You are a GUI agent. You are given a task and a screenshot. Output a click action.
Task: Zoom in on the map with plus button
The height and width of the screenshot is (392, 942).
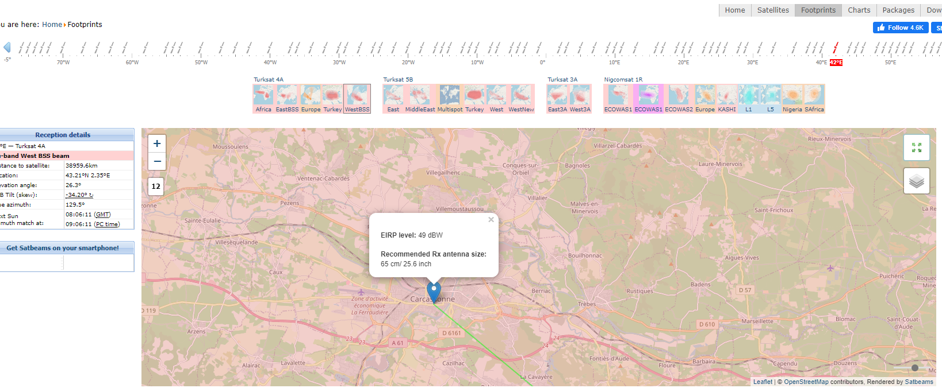[157, 143]
